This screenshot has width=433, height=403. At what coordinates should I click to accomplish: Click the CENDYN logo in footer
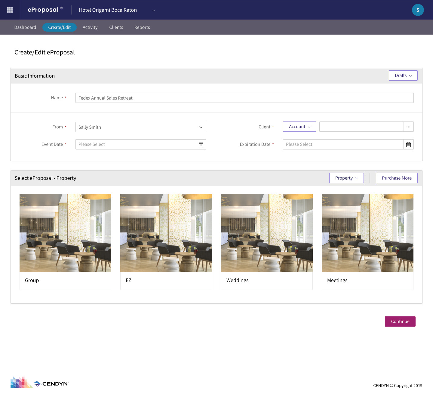pos(39,382)
